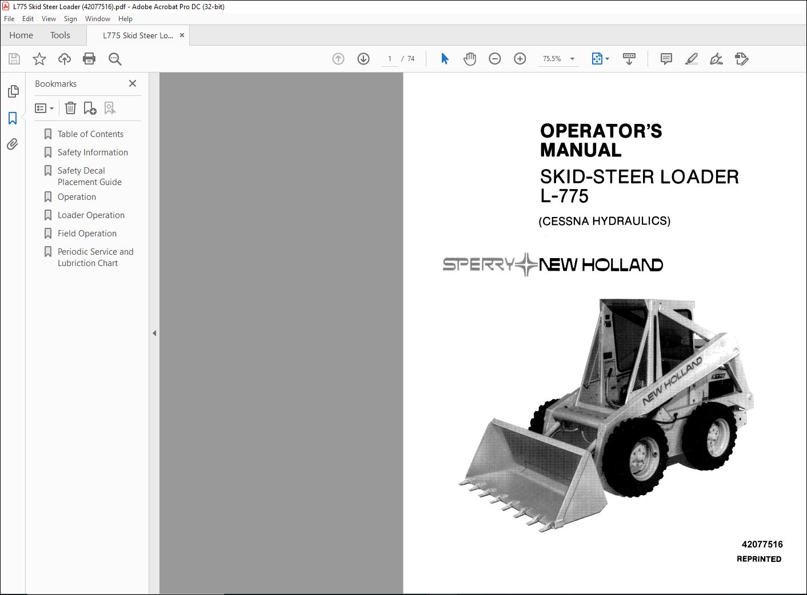Screen dimensions: 807x595
Task: Delete selected bookmark trash icon
Action: click(70, 108)
